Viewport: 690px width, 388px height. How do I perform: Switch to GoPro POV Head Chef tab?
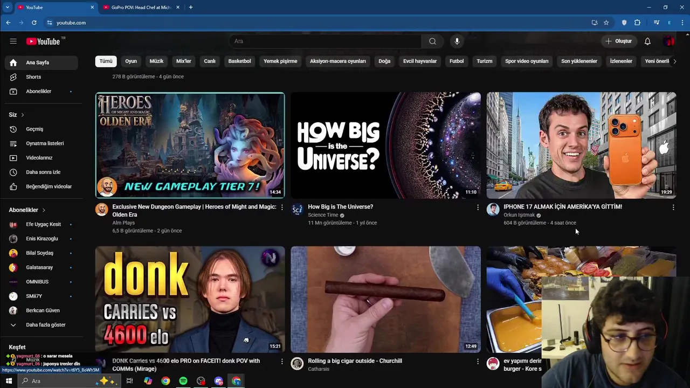pyautogui.click(x=141, y=8)
